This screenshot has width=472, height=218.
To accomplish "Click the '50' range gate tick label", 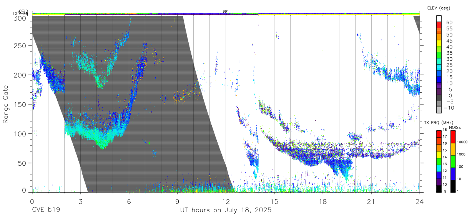I will tap(22, 163).
